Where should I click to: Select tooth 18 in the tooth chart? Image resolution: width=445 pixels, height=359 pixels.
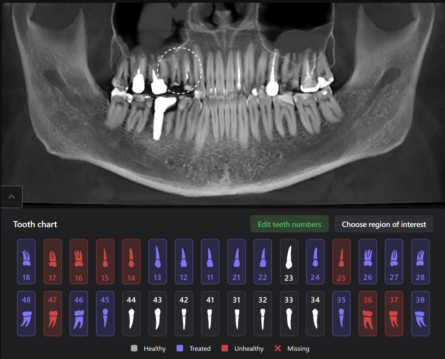point(26,262)
